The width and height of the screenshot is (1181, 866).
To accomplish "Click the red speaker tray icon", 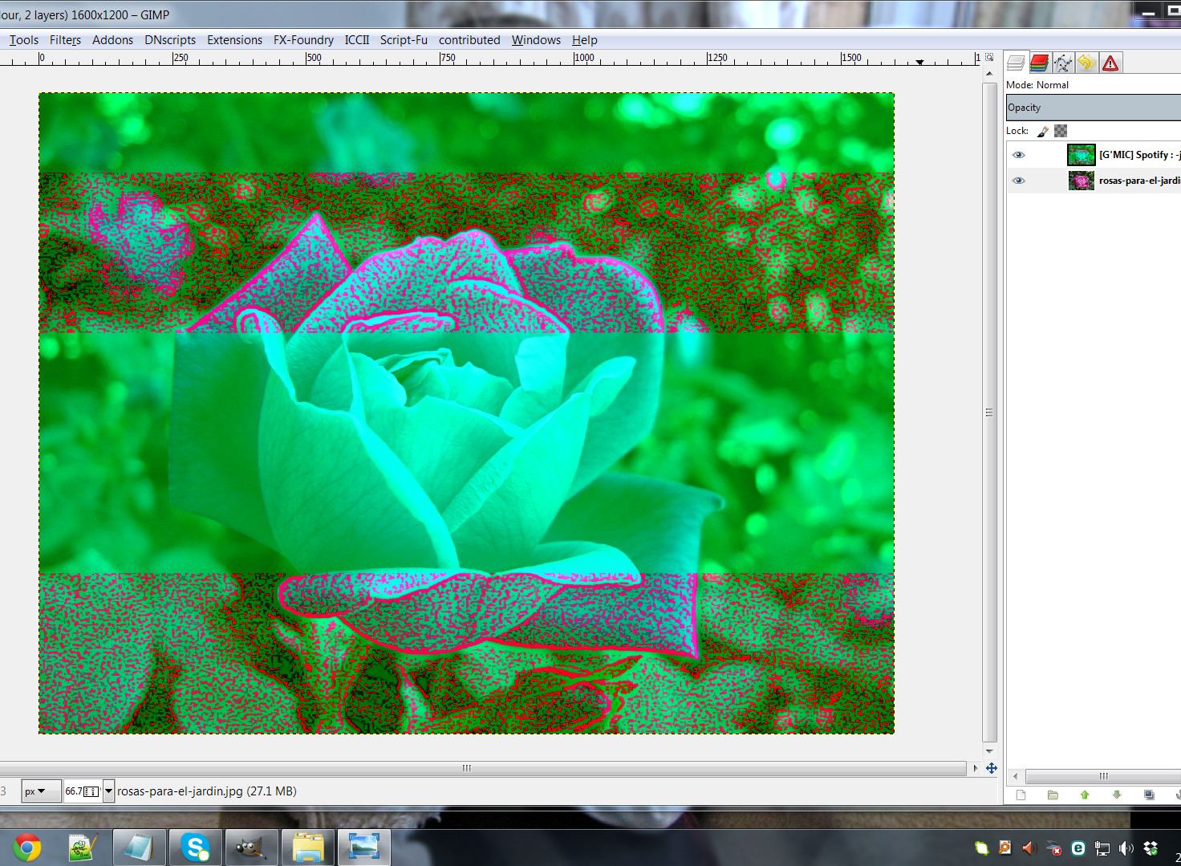I will [x=1029, y=848].
